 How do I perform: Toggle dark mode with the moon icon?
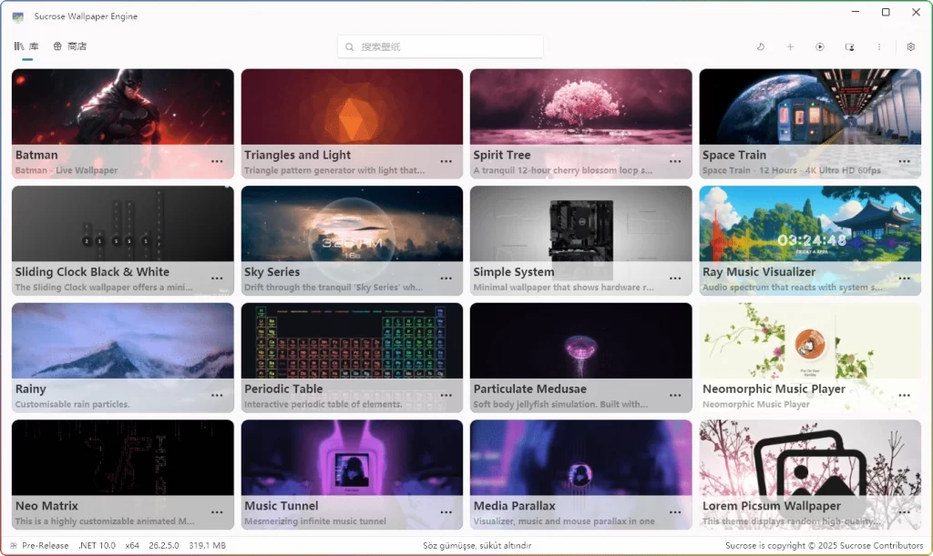point(761,46)
